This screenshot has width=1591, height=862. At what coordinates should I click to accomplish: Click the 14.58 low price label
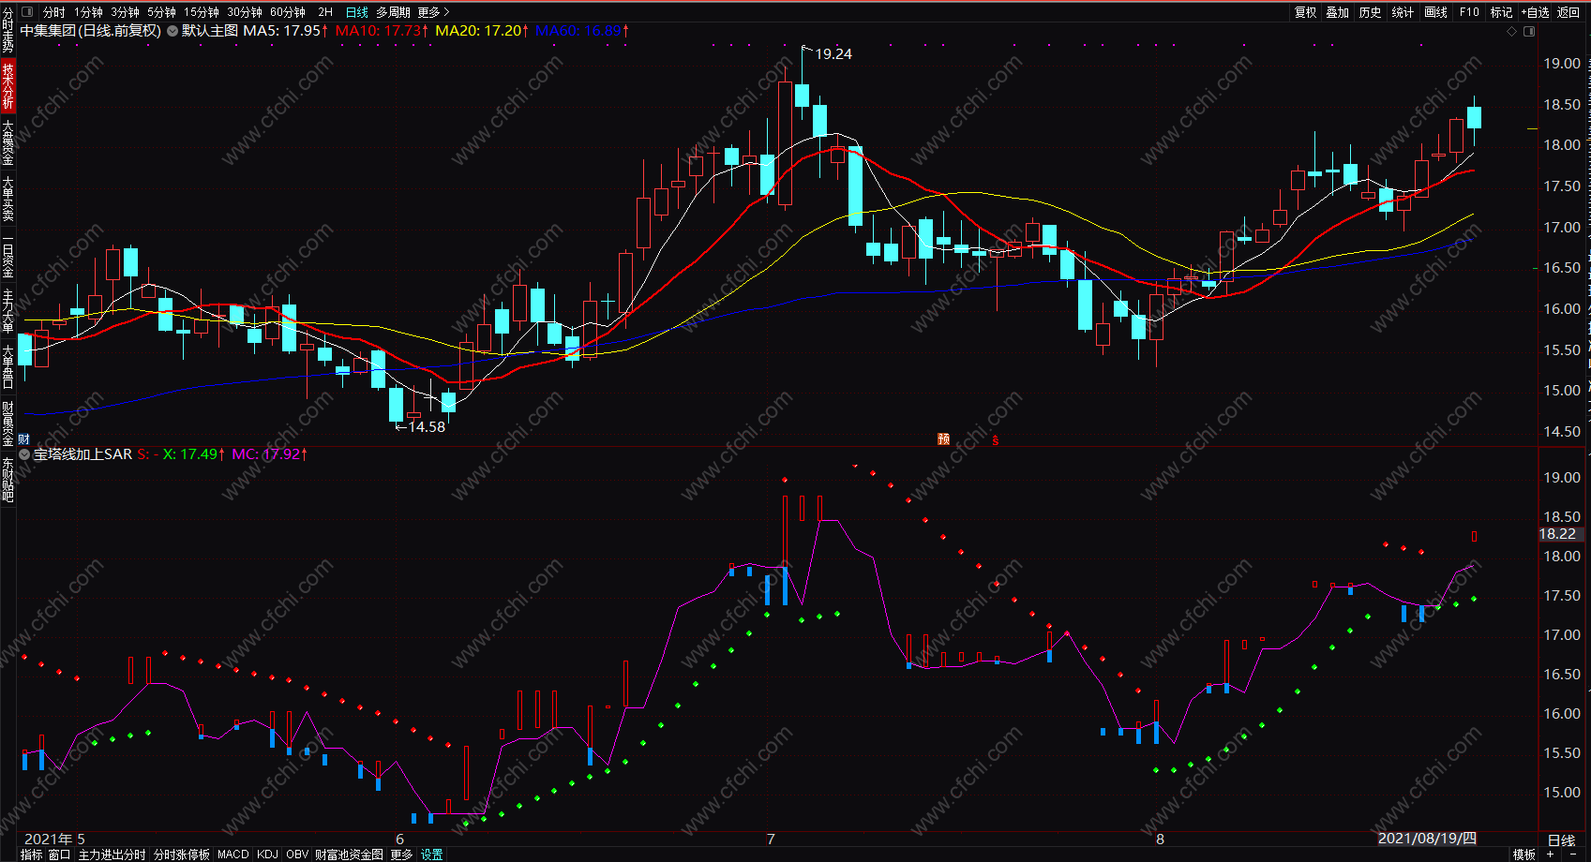(427, 426)
